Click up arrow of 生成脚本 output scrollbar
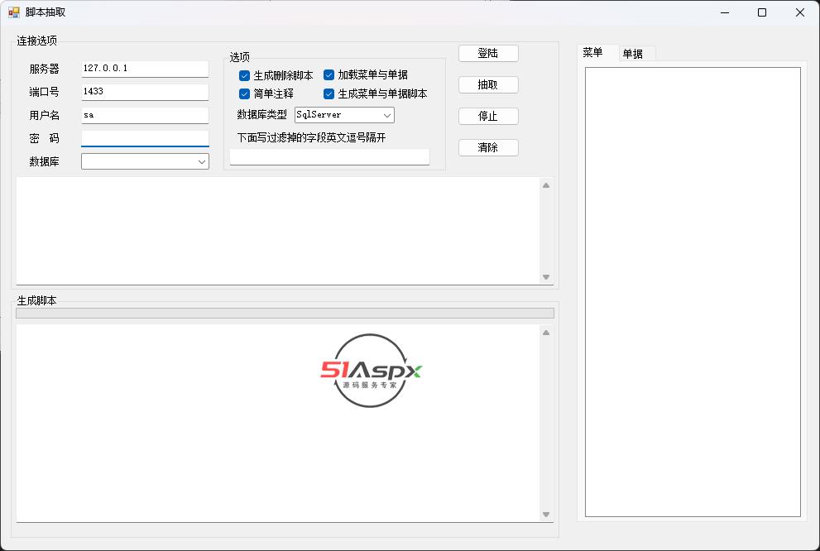The width and height of the screenshot is (820, 551). [546, 333]
